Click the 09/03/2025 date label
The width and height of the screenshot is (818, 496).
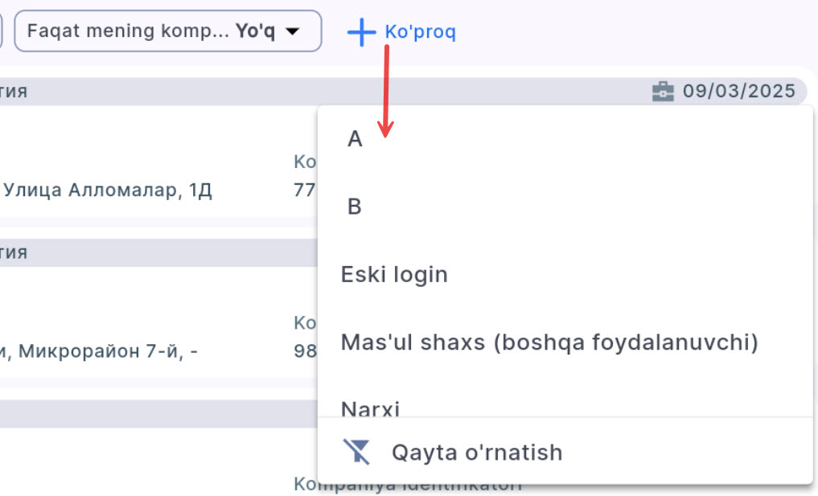[739, 92]
